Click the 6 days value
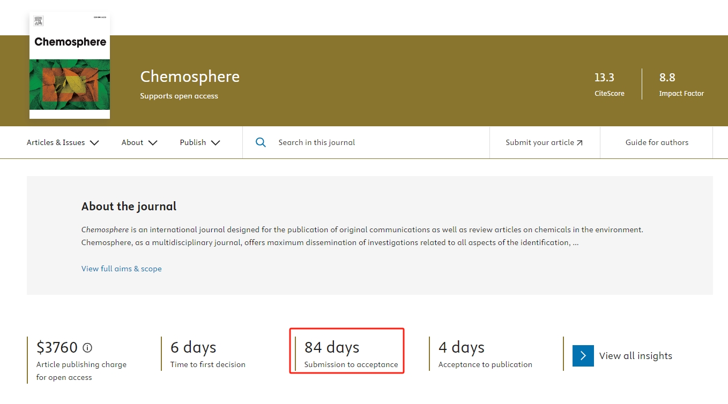The height and width of the screenshot is (404, 728). tap(193, 348)
